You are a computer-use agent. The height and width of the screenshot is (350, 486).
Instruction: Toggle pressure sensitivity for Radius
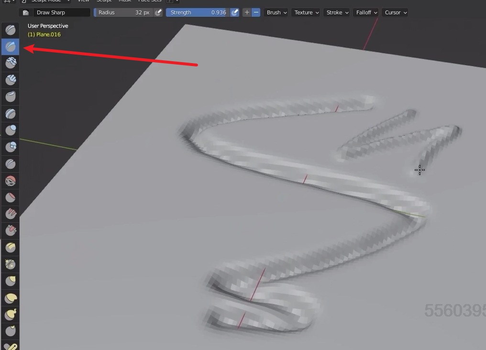point(158,12)
